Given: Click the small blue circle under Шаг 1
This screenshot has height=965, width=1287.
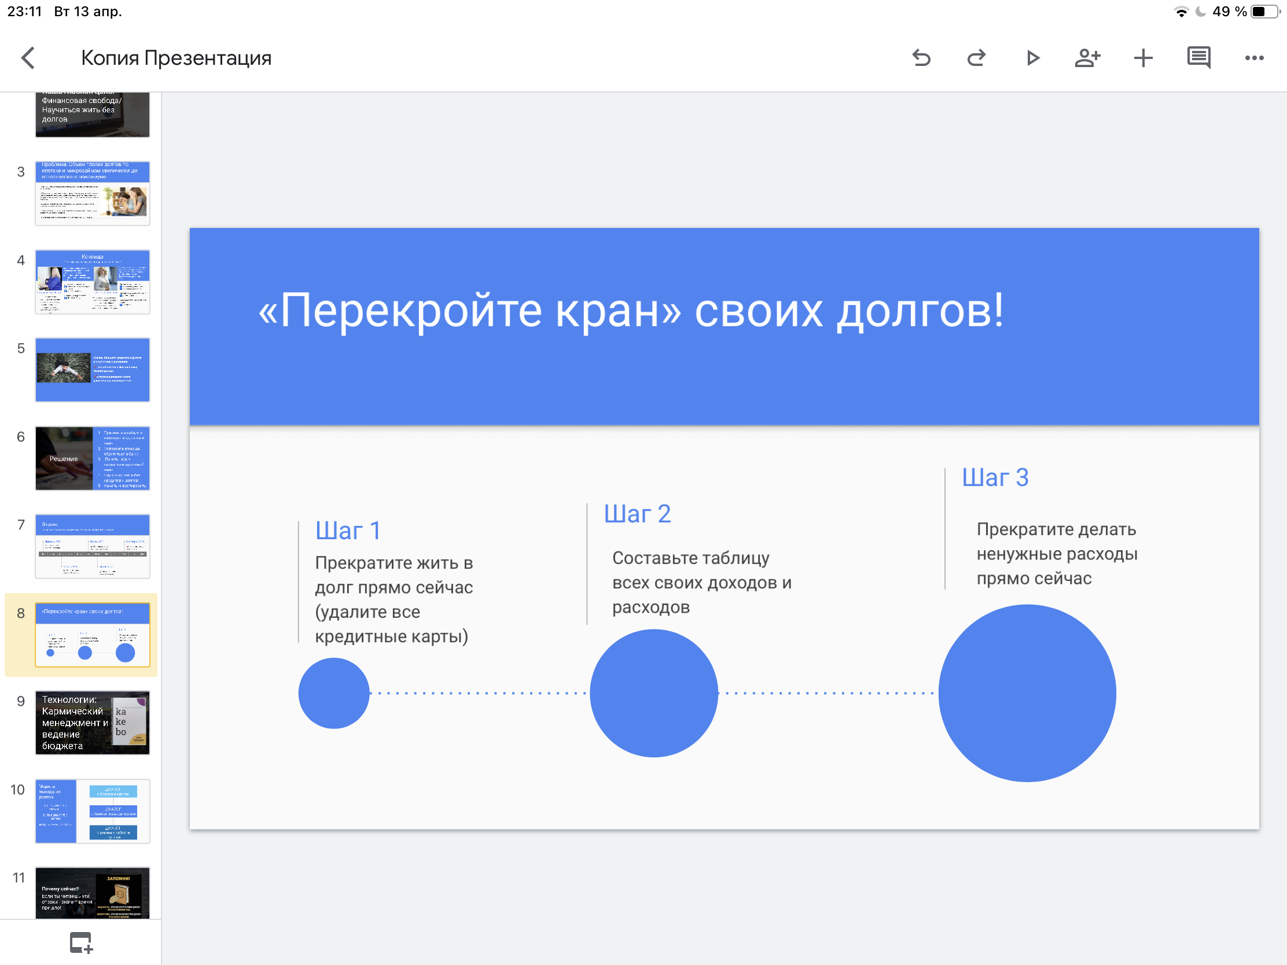Looking at the screenshot, I should coord(333,693).
